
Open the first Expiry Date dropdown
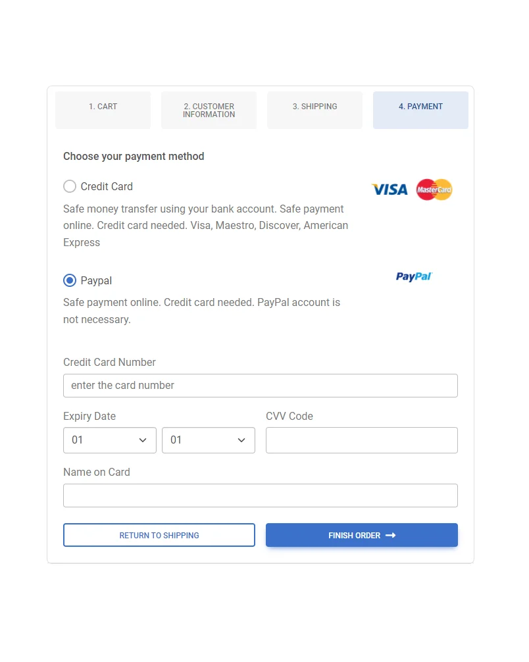(x=110, y=440)
